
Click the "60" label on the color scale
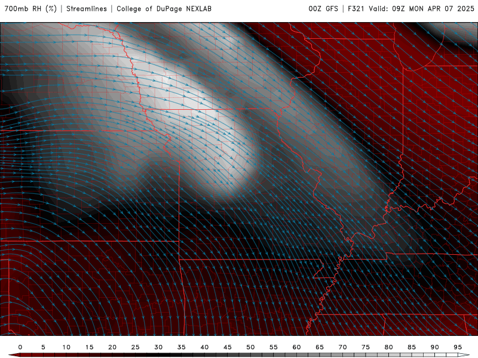click(x=296, y=347)
